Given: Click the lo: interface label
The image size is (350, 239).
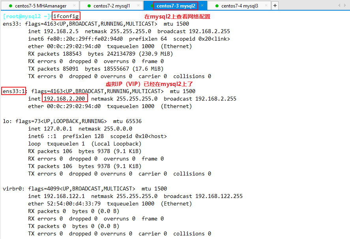Looking at the screenshot, I should click(7, 121).
